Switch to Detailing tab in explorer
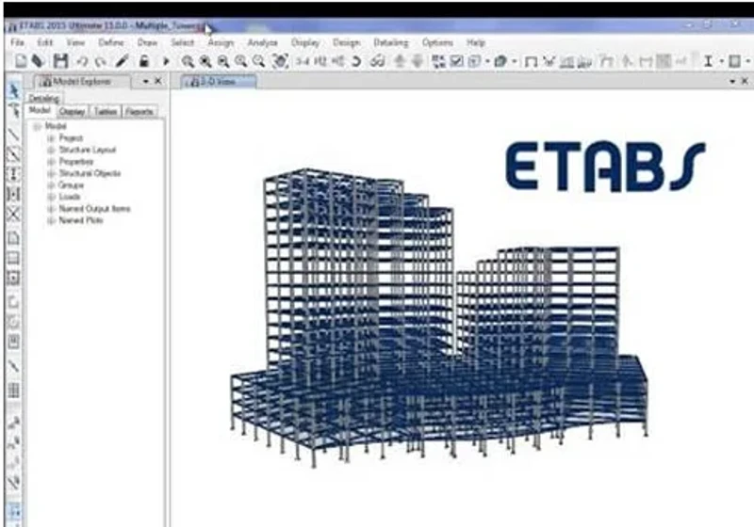The width and height of the screenshot is (754, 527). pos(43,99)
